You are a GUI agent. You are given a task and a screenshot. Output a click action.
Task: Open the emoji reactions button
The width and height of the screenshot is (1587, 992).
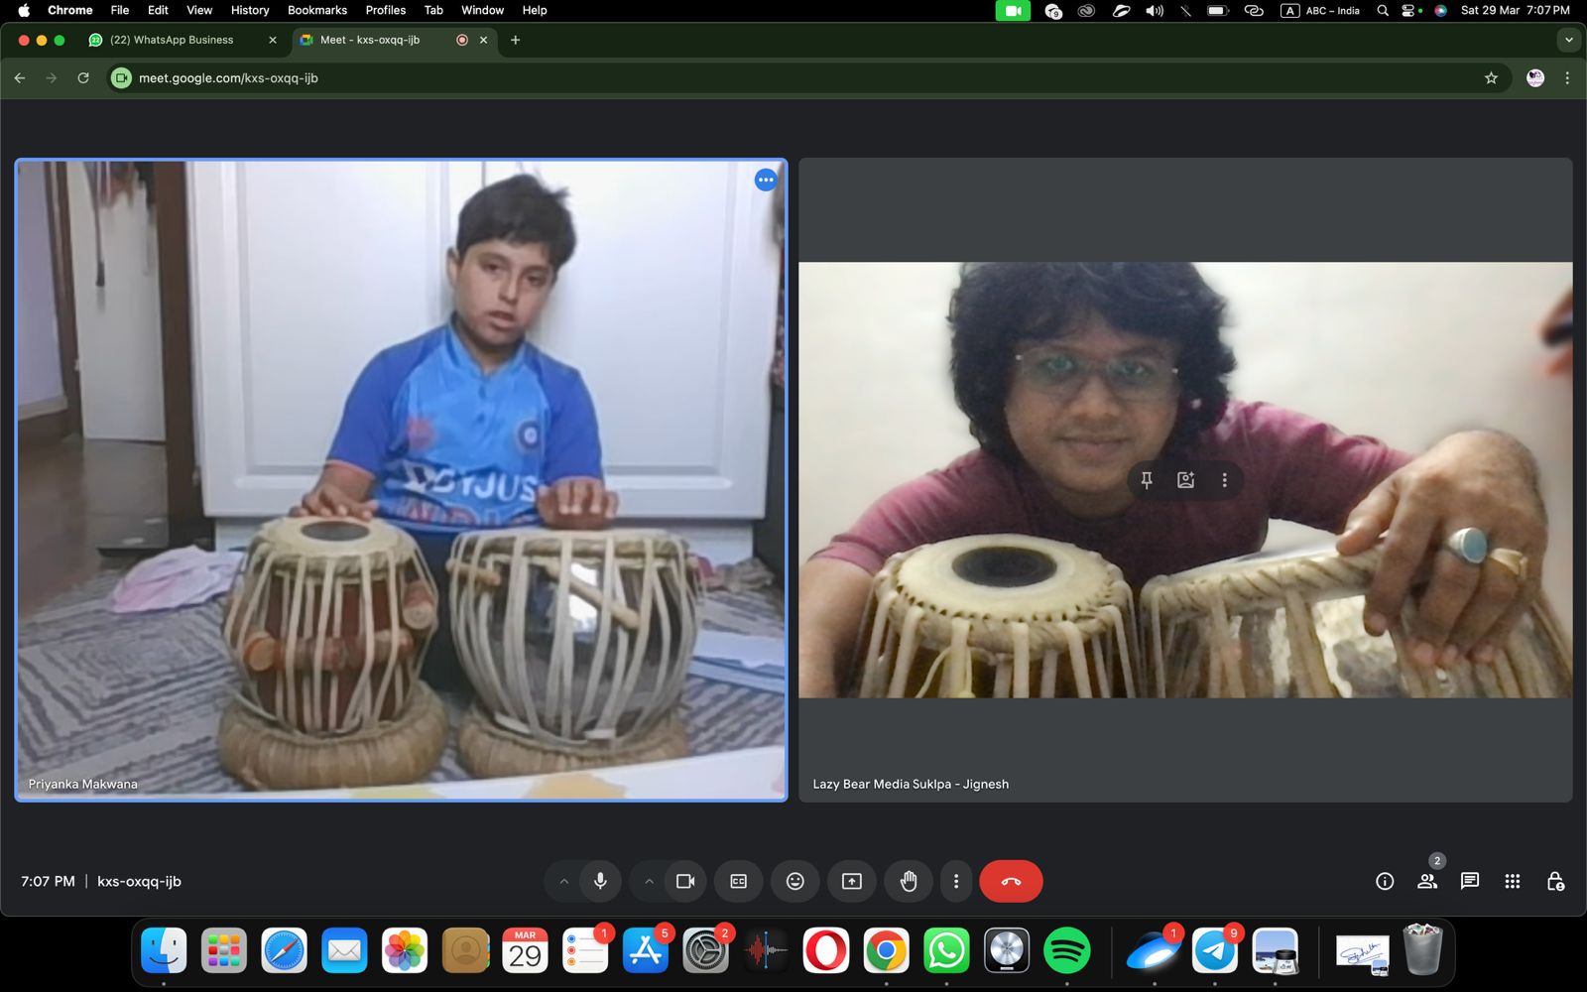795,881
